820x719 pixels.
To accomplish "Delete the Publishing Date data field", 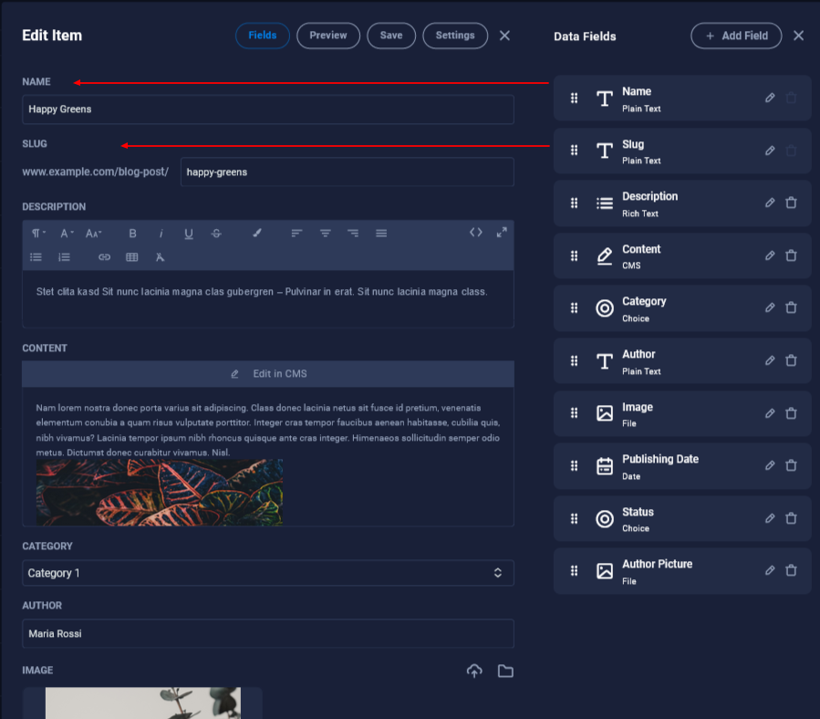I will tap(791, 465).
